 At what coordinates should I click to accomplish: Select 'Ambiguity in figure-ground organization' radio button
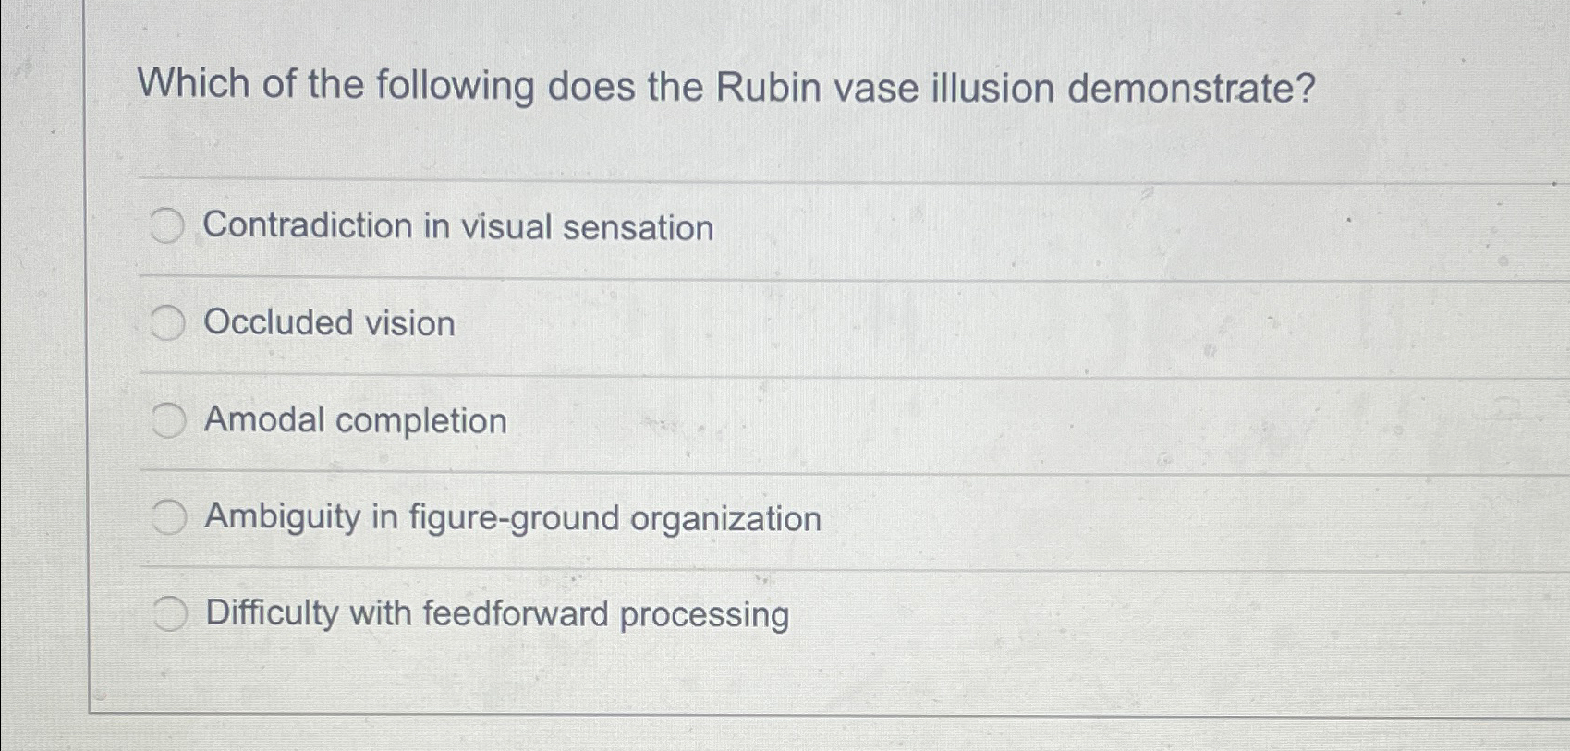point(169,517)
